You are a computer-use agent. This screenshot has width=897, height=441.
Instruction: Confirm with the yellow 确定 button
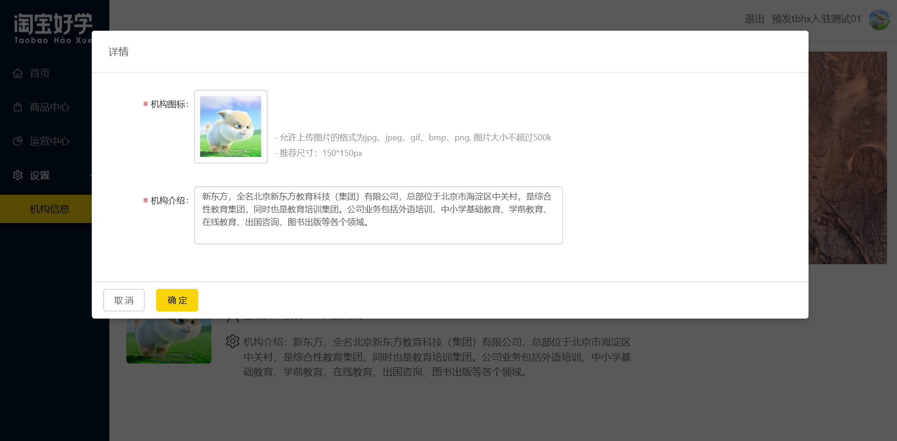177,300
